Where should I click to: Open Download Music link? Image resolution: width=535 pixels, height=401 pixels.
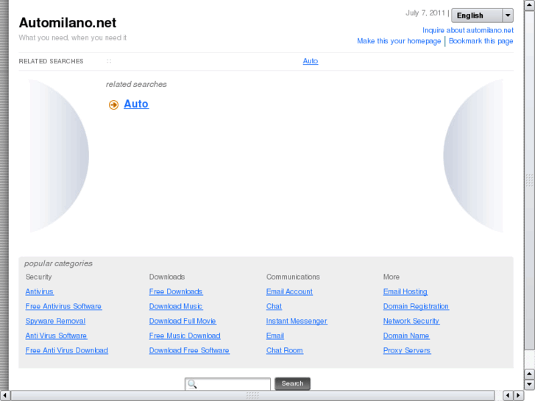click(x=176, y=307)
